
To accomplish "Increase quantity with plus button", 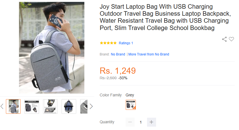I will tap(151, 122).
